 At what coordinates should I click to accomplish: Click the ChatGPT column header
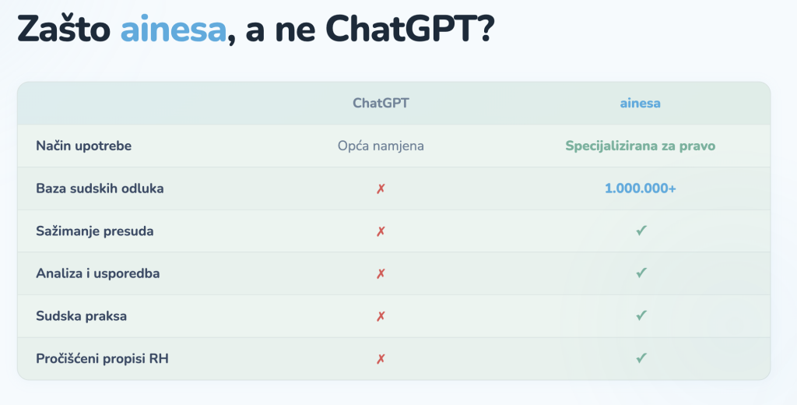click(x=381, y=103)
